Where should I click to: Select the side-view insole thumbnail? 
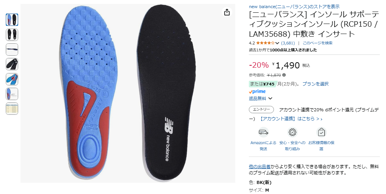click(x=12, y=49)
